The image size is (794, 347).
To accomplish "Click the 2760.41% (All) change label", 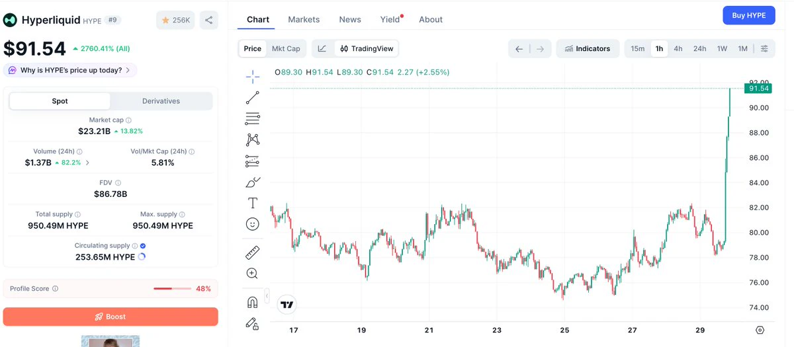I will [101, 48].
